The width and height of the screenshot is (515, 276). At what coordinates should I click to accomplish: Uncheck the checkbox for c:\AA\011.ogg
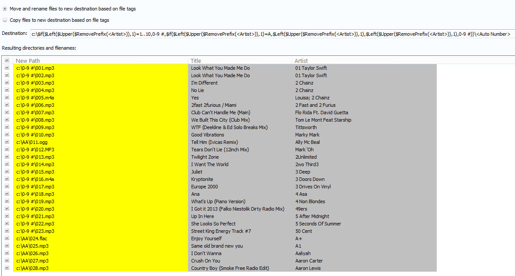coord(7,142)
